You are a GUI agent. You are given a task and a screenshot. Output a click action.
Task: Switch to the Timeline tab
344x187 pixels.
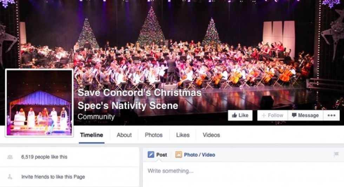(92, 135)
